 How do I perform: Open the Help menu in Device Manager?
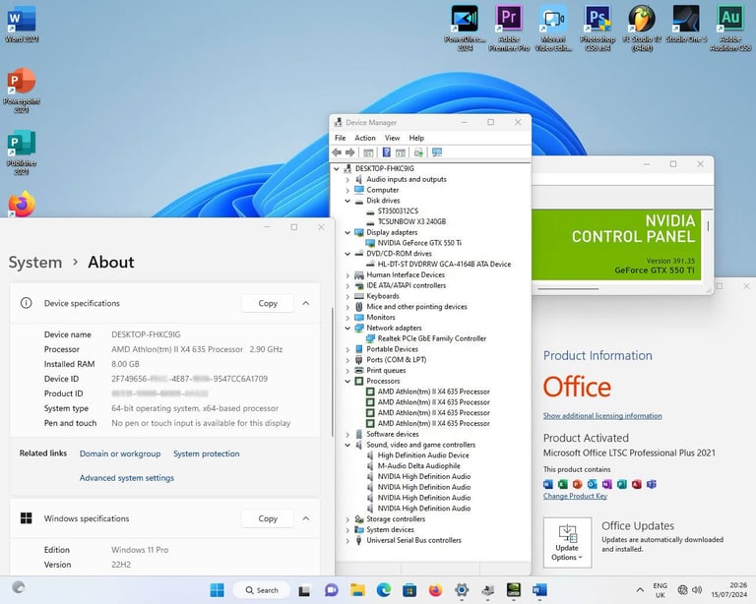point(416,138)
